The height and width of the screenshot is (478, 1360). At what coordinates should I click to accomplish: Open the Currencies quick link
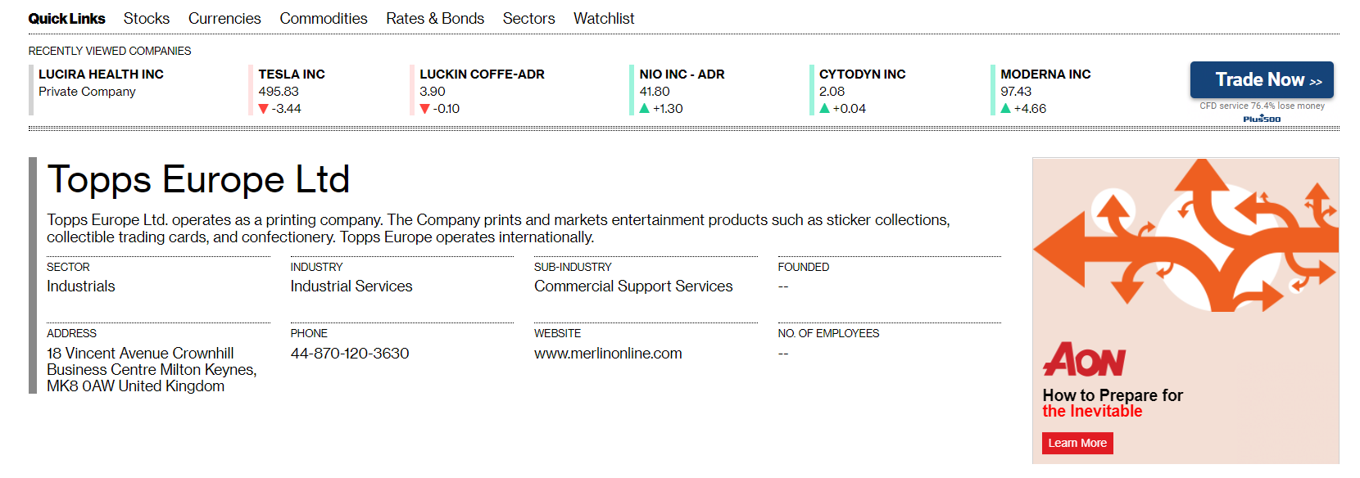coord(224,18)
